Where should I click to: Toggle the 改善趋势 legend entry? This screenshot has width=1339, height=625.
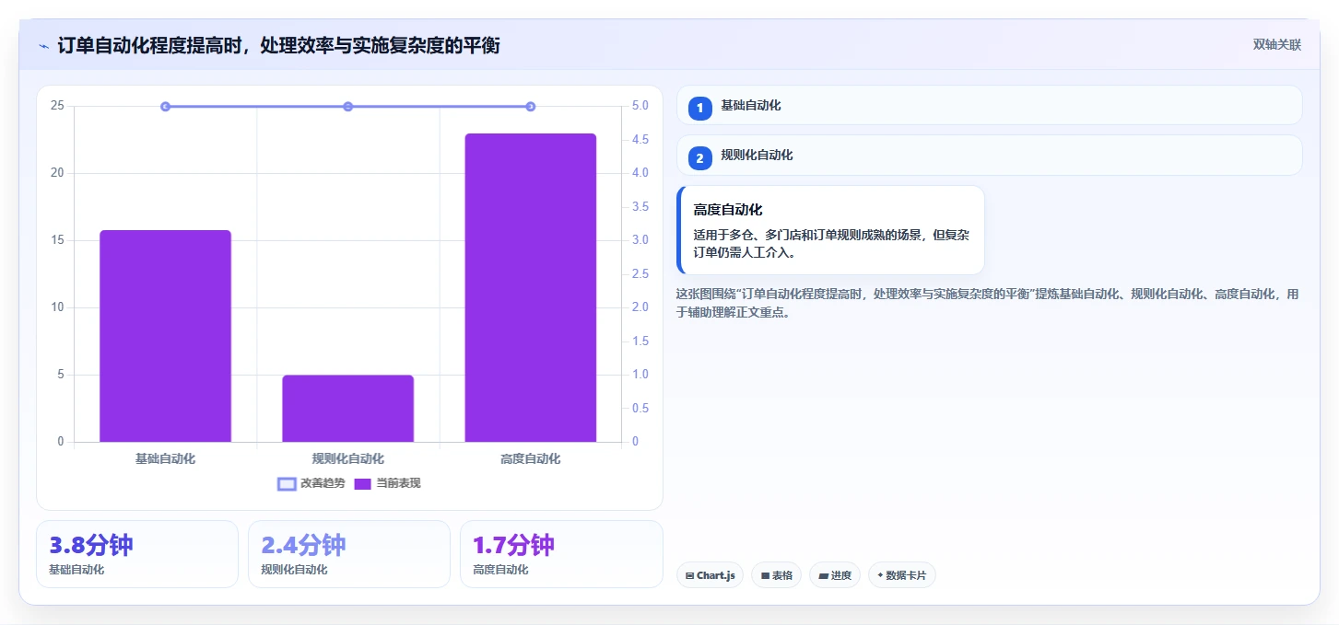pos(311,483)
